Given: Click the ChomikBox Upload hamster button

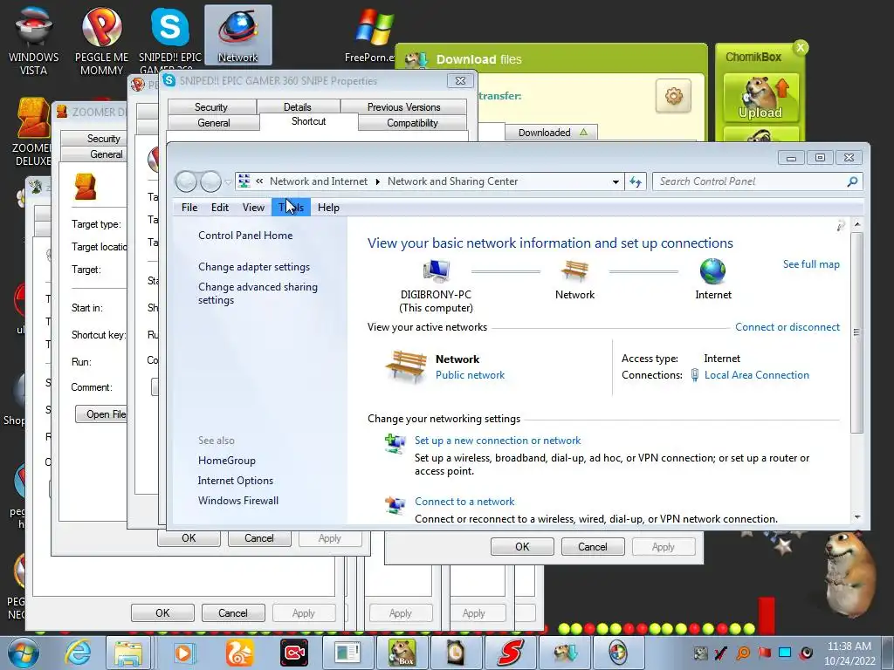Looking at the screenshot, I should (760, 98).
